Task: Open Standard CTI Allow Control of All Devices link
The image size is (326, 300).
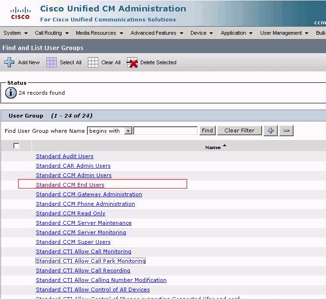Action: pos(93,290)
